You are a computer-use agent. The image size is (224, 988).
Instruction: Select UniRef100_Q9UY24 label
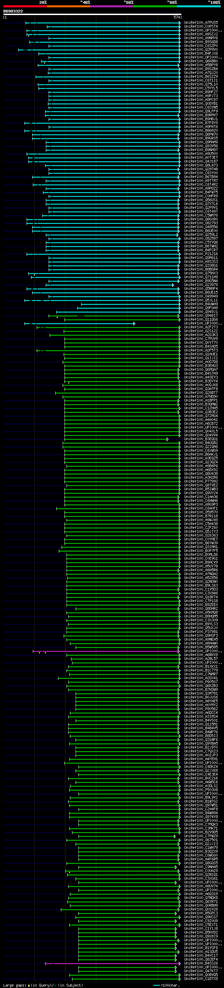(x=201, y=493)
